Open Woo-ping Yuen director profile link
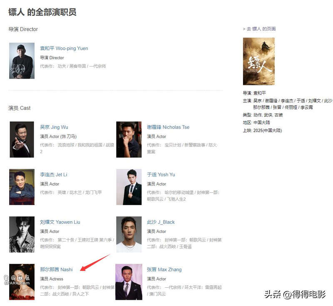Image resolution: width=333 pixels, height=306 pixels. coord(64,48)
